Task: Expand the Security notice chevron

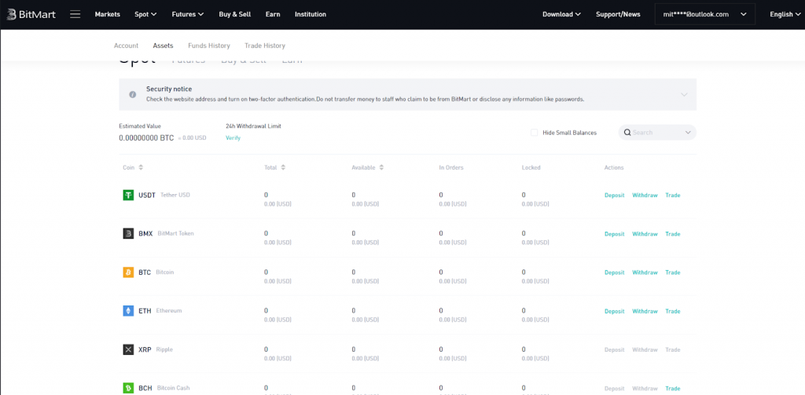Action: 684,95
